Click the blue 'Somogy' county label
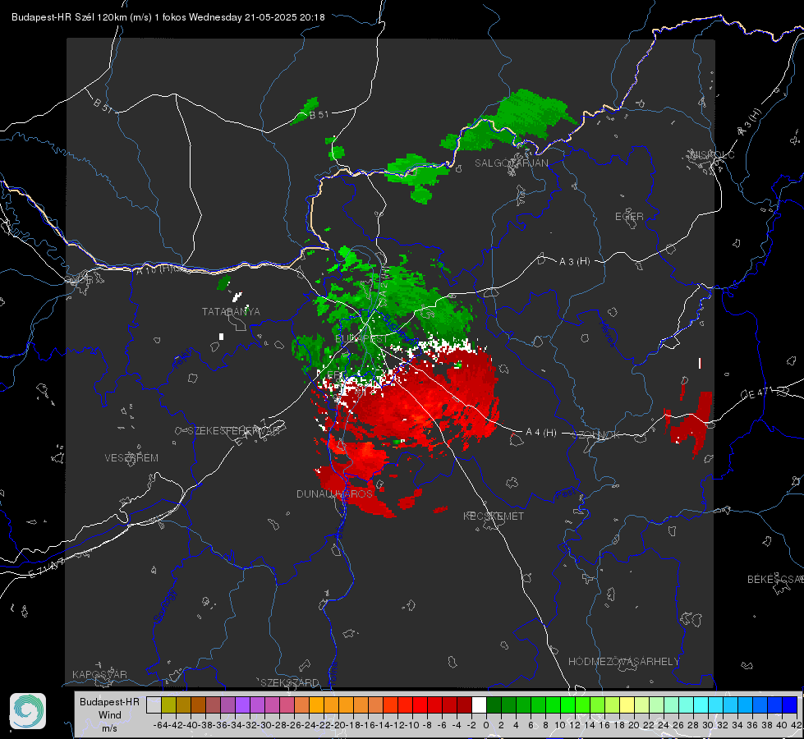This screenshot has height=739, width=804. click(x=164, y=606)
